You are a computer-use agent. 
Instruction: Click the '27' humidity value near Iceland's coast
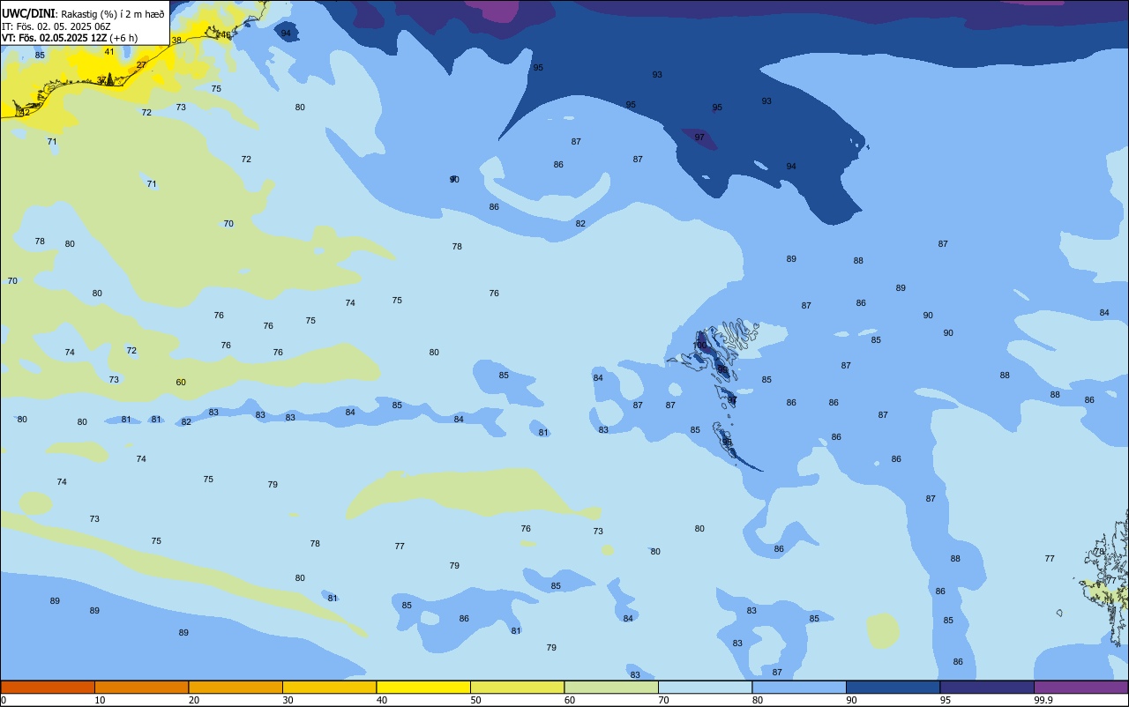pyautogui.click(x=141, y=65)
